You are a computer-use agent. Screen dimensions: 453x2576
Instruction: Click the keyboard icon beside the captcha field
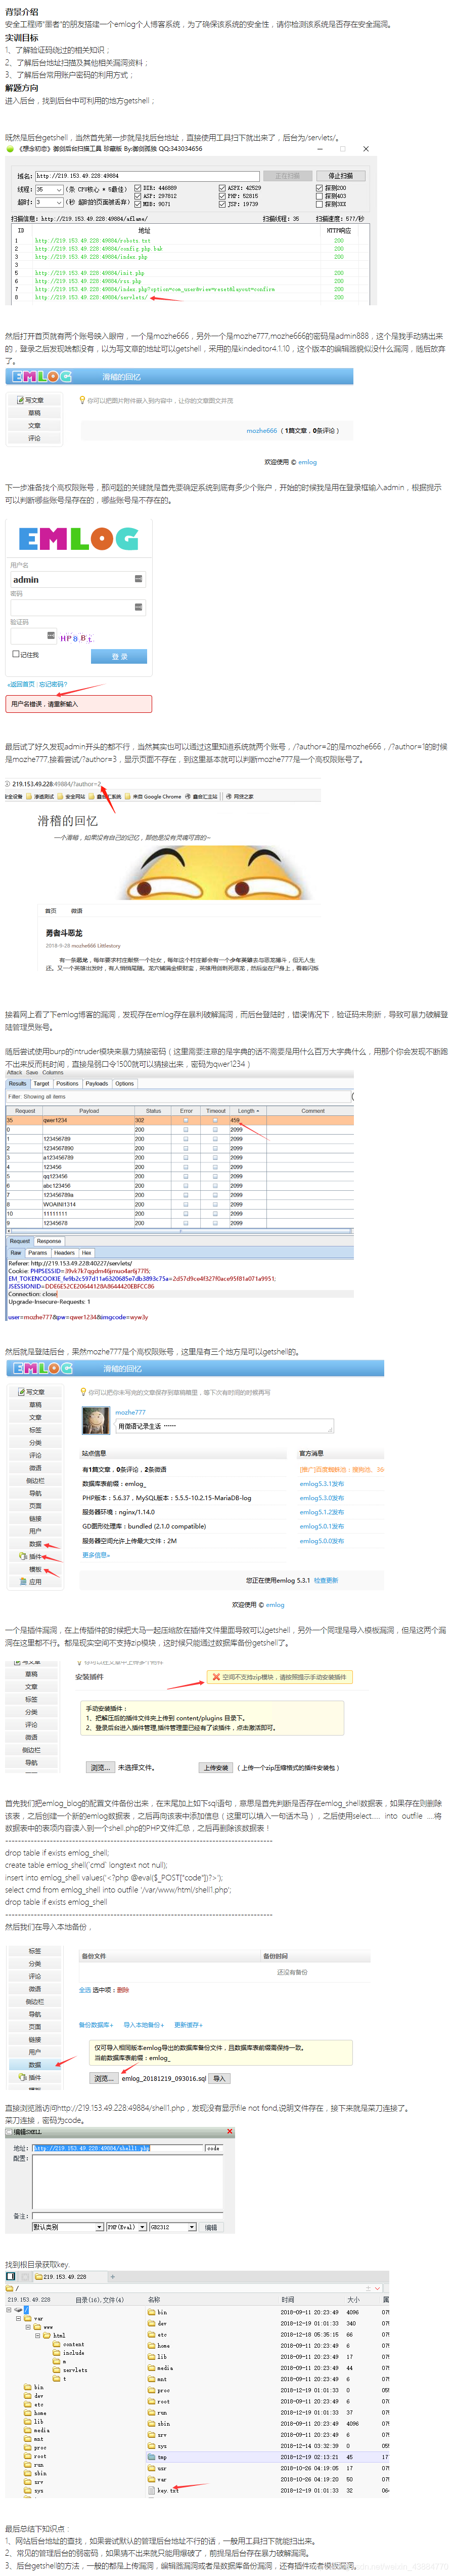pos(51,635)
